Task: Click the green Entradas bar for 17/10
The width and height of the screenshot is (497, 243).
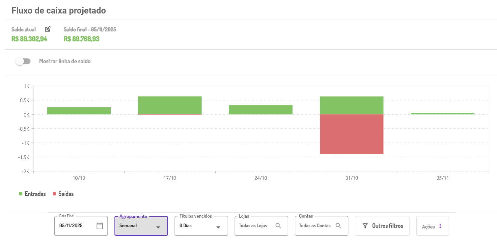Action: (x=170, y=105)
